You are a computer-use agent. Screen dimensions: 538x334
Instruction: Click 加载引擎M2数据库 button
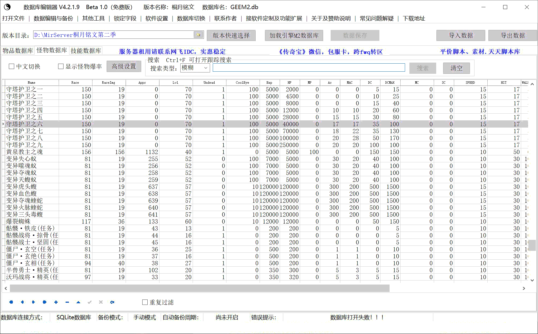tap(294, 35)
